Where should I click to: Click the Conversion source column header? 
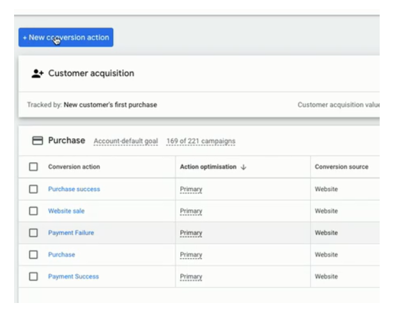tap(341, 167)
